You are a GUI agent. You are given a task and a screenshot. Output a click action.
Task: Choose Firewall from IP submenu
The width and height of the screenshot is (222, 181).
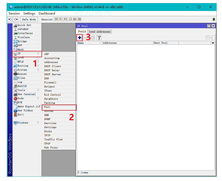pos(59,83)
